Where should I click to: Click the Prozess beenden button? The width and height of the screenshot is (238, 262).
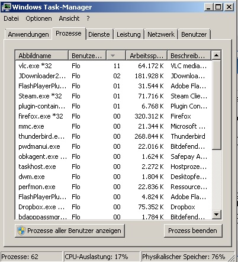tap(192, 231)
